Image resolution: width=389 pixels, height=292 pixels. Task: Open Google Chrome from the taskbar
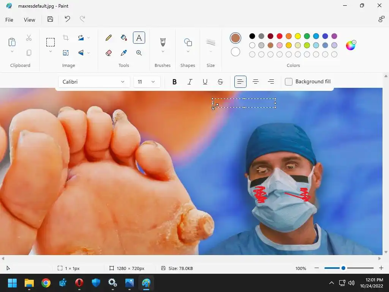click(x=46, y=283)
